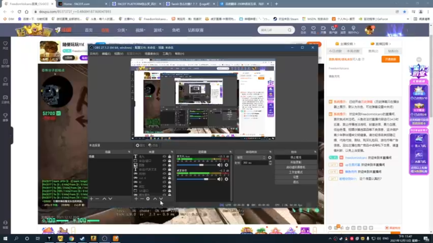Image resolution: width=433 pixels, height=243 pixels.
Task: Toggle lock on the image source row
Action: [x=169, y=165]
